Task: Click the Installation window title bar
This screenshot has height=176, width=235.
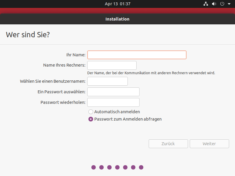Action: point(117,19)
